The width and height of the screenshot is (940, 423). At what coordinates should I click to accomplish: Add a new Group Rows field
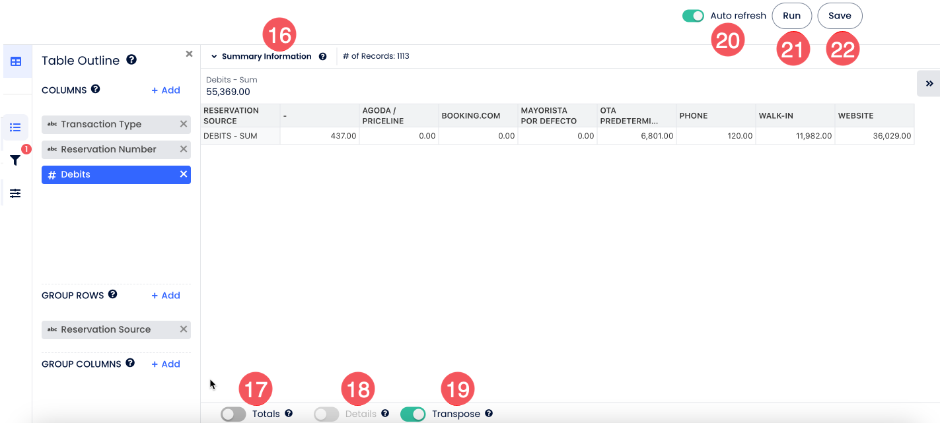pyautogui.click(x=166, y=296)
